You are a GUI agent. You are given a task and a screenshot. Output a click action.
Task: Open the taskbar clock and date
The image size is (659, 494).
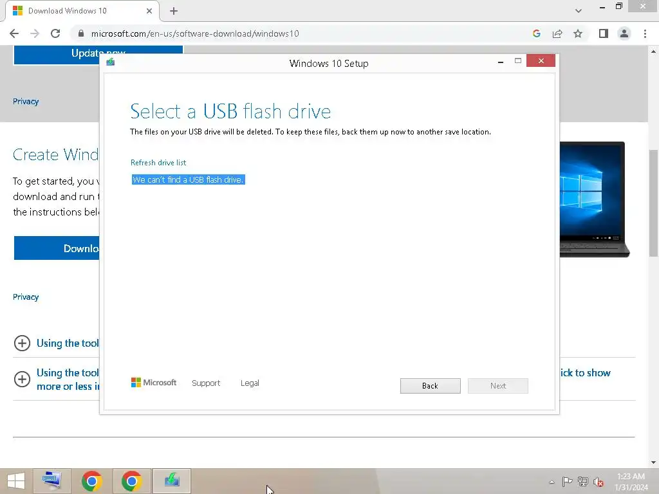point(631,482)
